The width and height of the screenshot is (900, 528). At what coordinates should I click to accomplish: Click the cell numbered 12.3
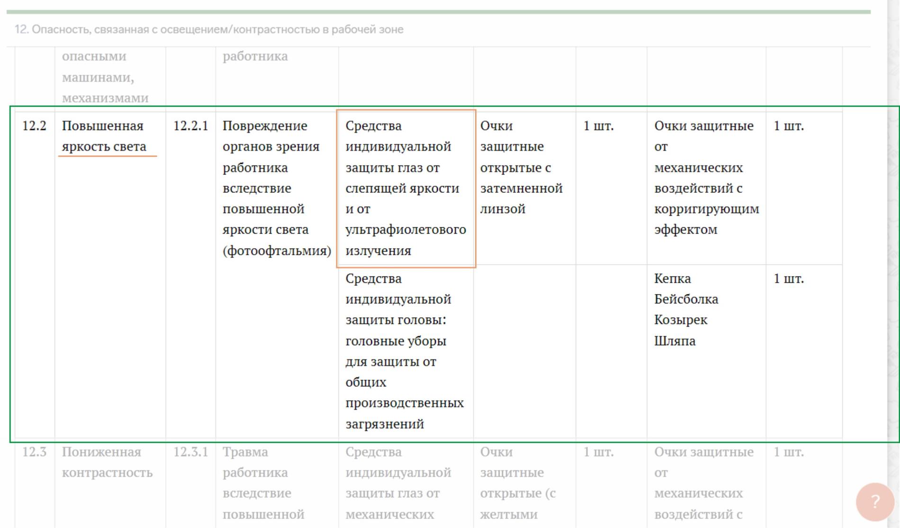click(x=35, y=483)
